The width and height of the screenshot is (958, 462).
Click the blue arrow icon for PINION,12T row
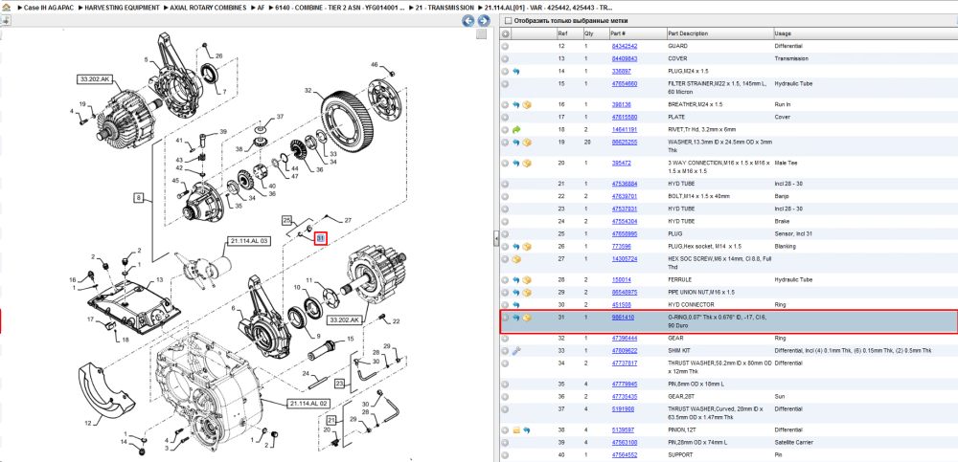click(x=527, y=429)
